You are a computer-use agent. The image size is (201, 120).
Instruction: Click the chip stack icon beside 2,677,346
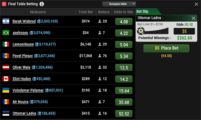(x=36, y=56)
